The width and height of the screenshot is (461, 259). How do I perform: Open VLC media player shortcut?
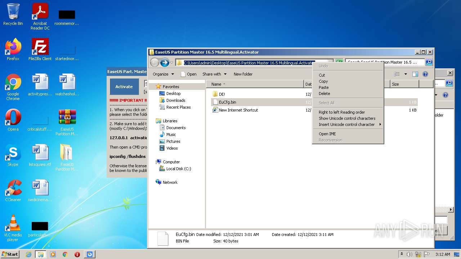point(13,228)
